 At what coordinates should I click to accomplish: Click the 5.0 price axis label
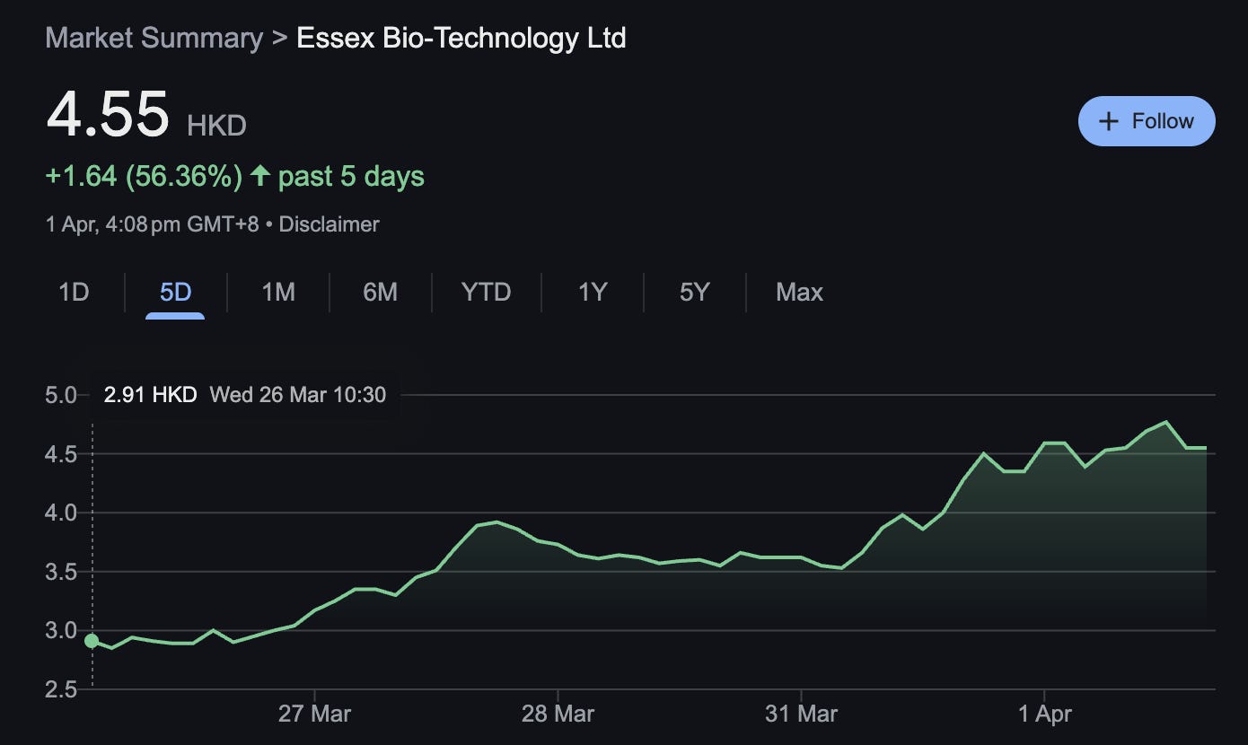(x=61, y=395)
